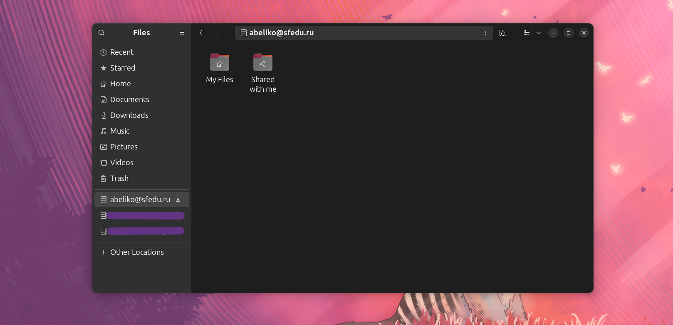The width and height of the screenshot is (673, 325).
Task: Open the path bar three-dot menu
Action: tap(486, 33)
